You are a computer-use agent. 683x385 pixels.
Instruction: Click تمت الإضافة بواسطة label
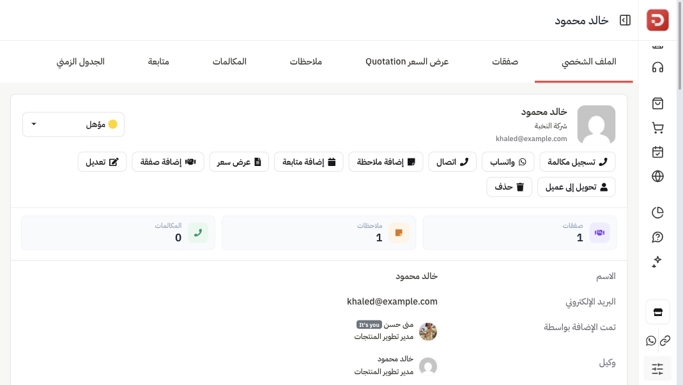tap(579, 327)
